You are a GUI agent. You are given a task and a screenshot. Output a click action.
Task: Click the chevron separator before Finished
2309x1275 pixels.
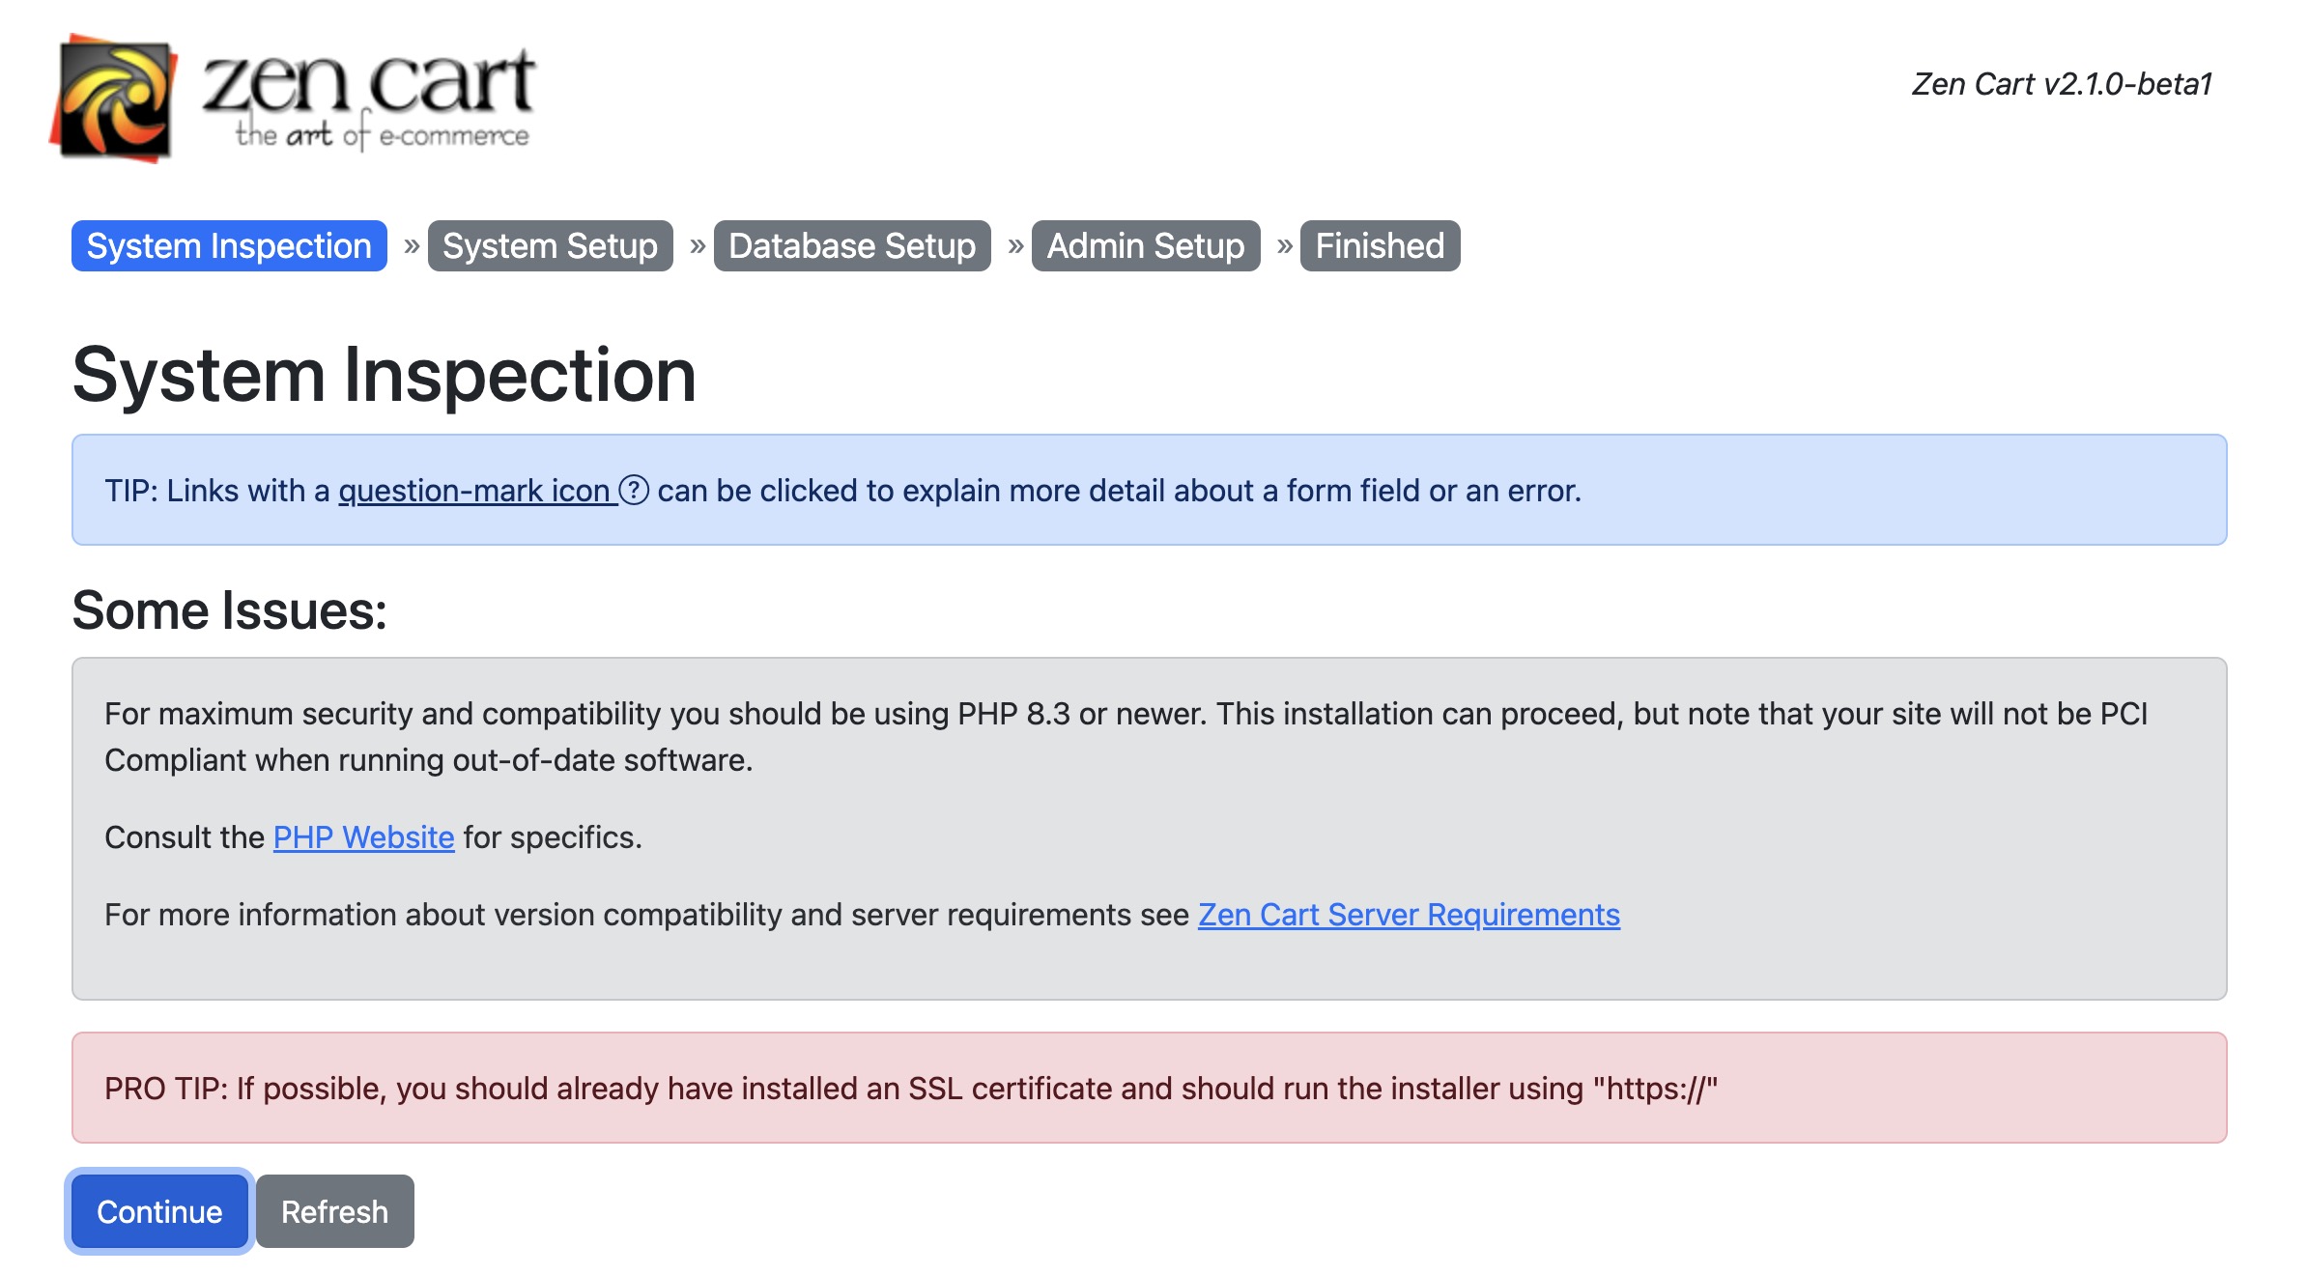1284,245
